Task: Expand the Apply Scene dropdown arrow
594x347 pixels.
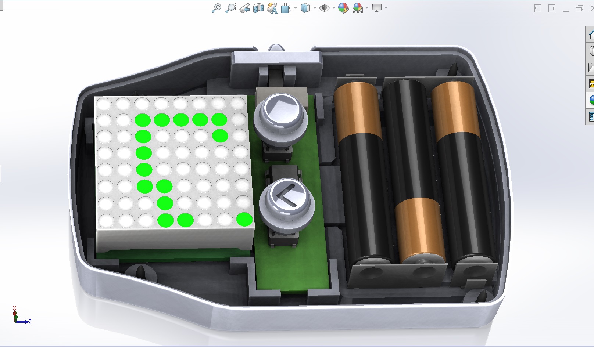Action: (x=367, y=8)
